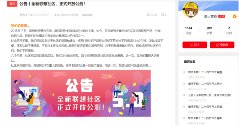Click the orange verified badge beside username

tap(235, 16)
